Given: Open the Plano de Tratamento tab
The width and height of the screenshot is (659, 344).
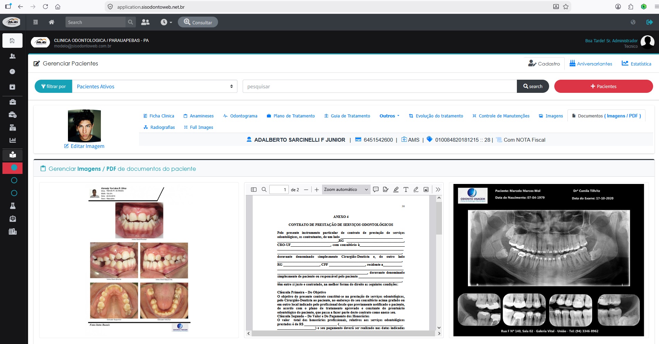Looking at the screenshot, I should click(x=291, y=116).
